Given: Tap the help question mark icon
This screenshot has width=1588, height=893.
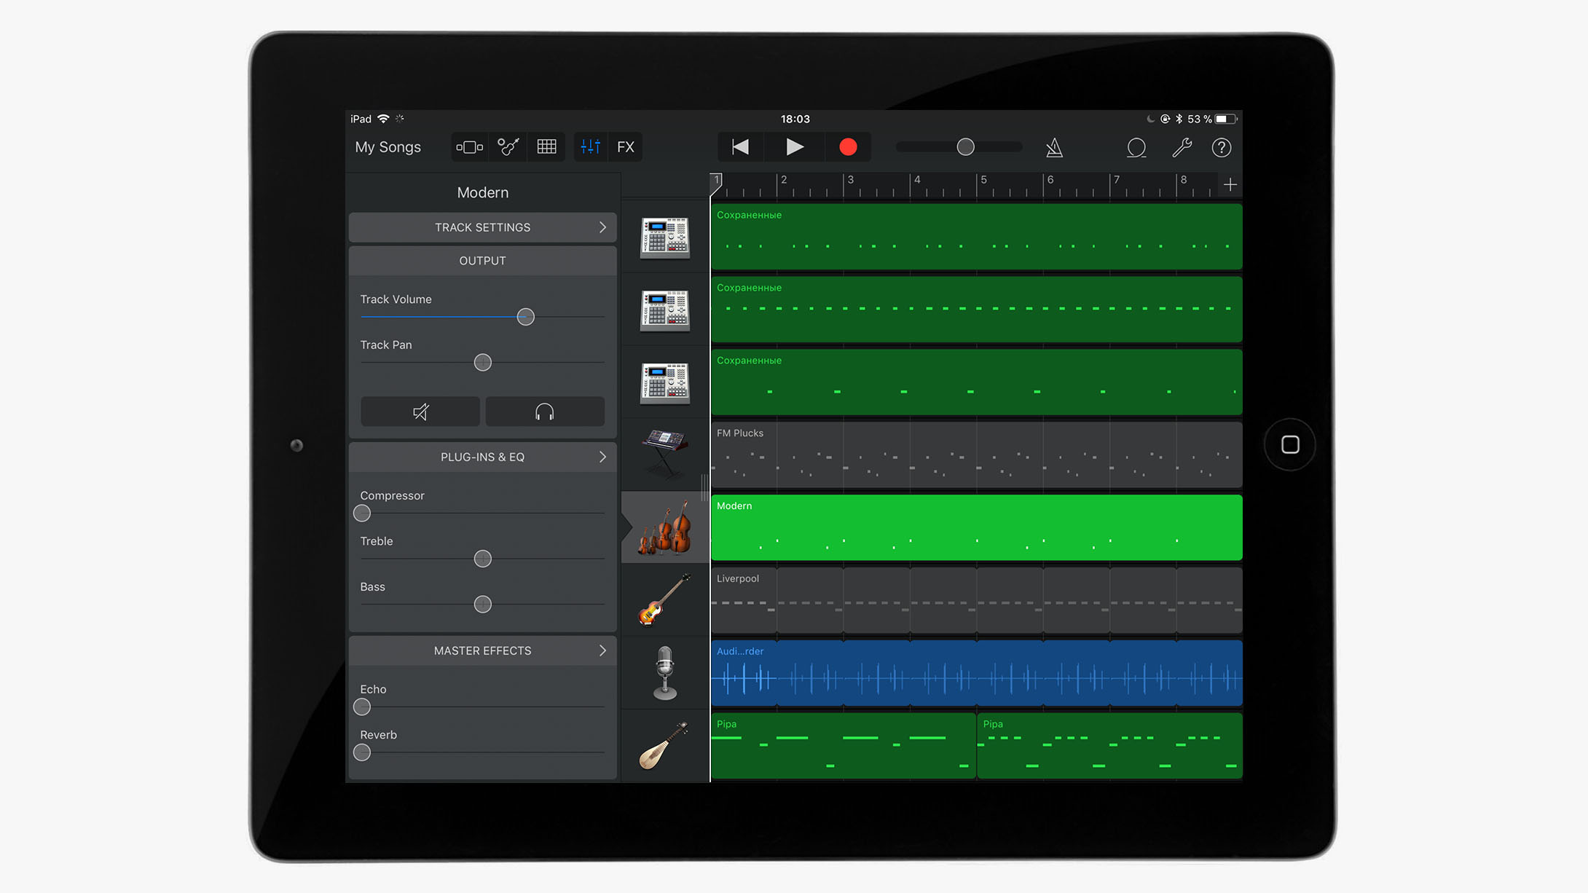Looking at the screenshot, I should click(x=1222, y=148).
